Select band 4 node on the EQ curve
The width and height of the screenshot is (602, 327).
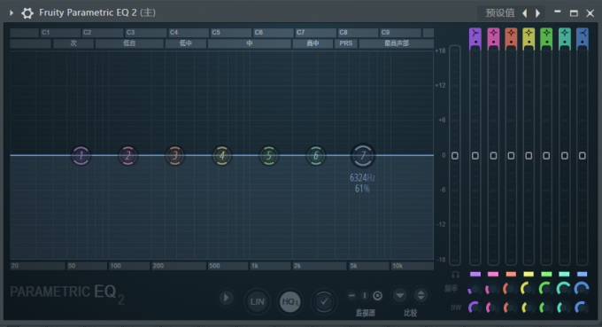pyautogui.click(x=222, y=156)
